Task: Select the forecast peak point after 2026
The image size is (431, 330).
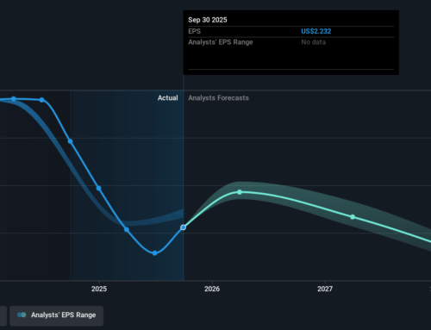Action: pyautogui.click(x=240, y=192)
